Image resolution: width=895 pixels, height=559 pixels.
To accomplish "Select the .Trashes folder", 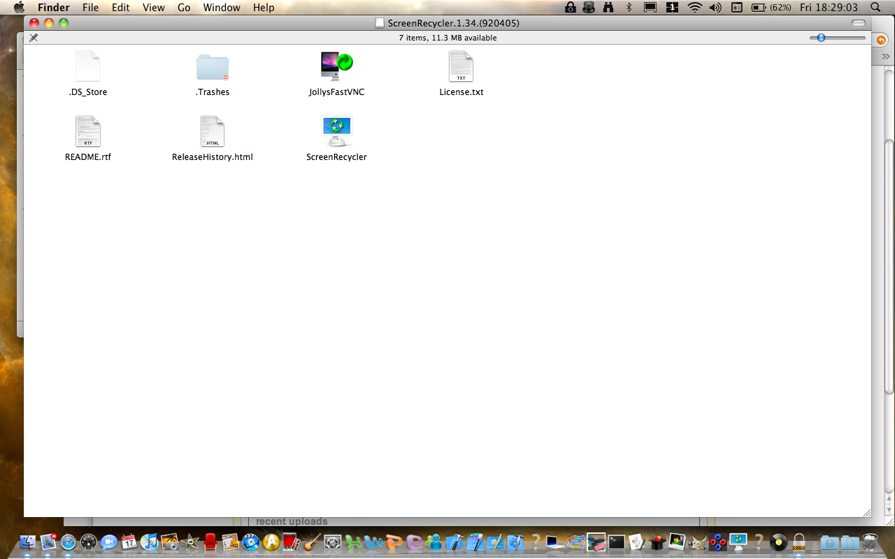I will 213,67.
